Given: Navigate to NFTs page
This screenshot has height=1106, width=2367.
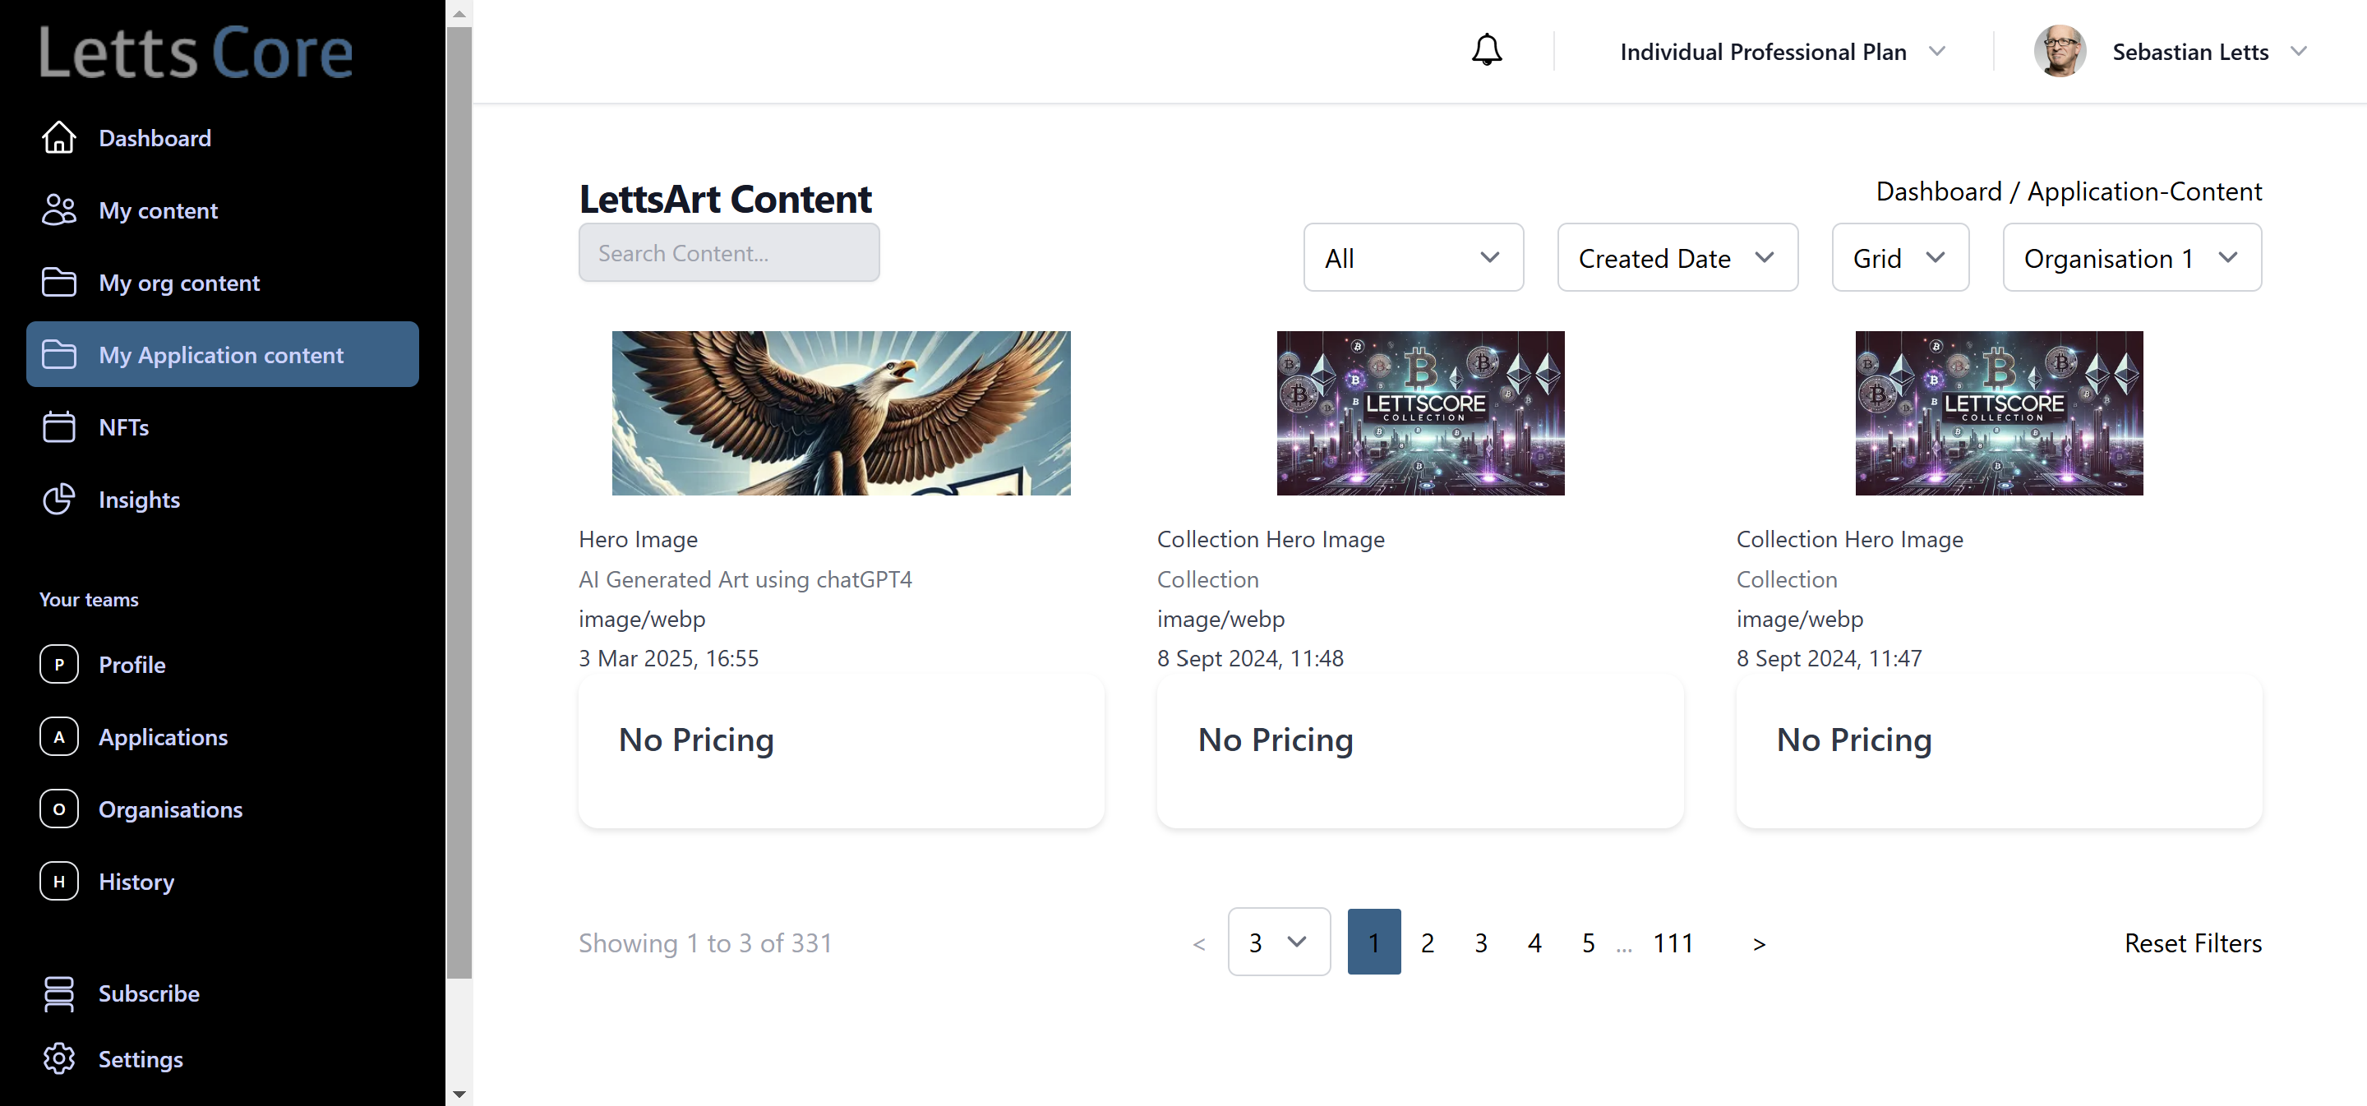Looking at the screenshot, I should pos(223,427).
